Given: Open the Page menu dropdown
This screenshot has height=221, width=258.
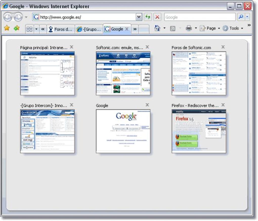Looking at the screenshot, I should click(210, 28).
